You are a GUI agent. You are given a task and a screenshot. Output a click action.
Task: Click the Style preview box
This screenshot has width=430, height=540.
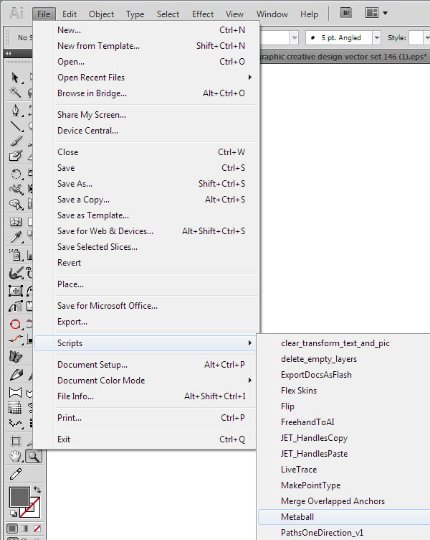coord(416,38)
